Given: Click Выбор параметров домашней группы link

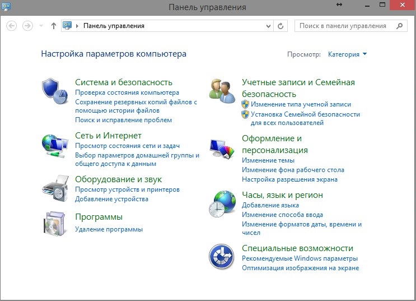Looking at the screenshot, I should pyautogui.click(x=137, y=159).
